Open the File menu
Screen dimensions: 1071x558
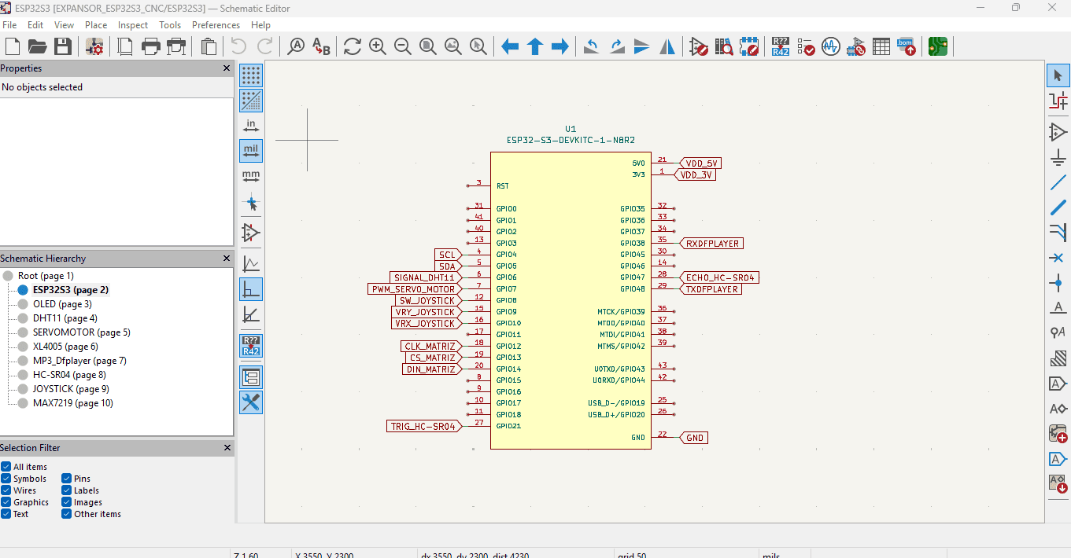pos(9,25)
